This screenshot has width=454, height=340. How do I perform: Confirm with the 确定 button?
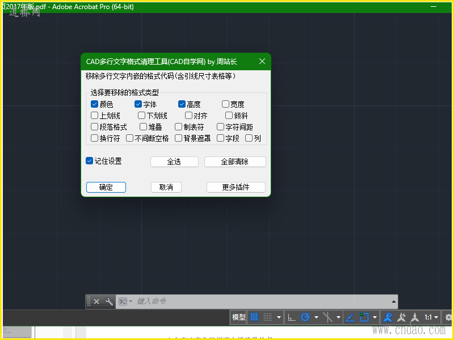click(x=106, y=187)
